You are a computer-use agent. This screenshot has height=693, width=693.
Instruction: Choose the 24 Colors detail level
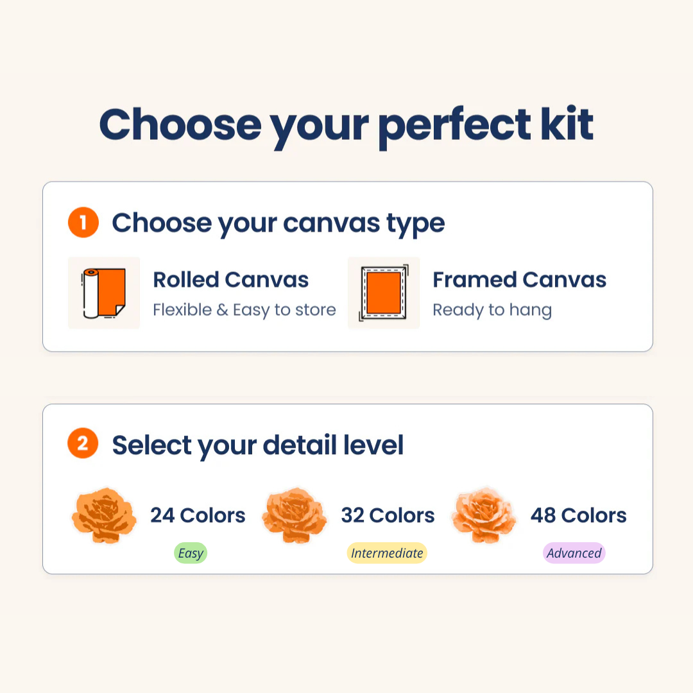(198, 515)
